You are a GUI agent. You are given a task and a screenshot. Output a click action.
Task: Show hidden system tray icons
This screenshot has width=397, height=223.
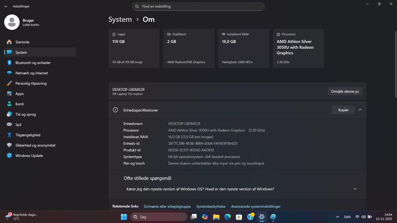[x=338, y=217]
